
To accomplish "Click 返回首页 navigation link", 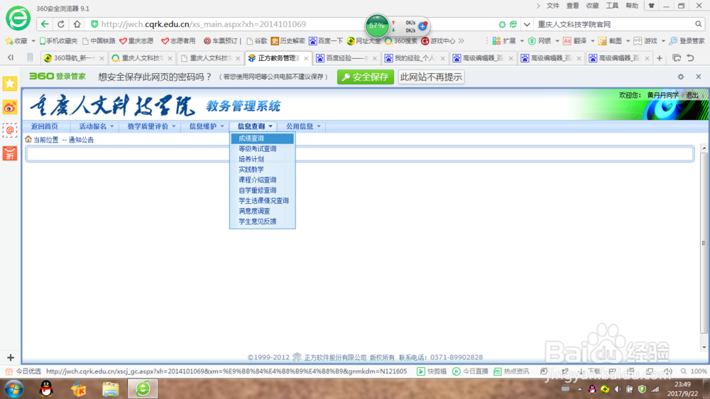I will click(x=44, y=126).
